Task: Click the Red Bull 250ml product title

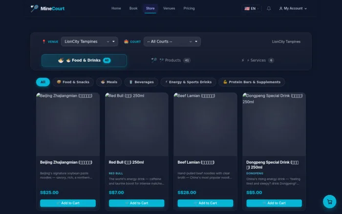Action: [x=126, y=162]
